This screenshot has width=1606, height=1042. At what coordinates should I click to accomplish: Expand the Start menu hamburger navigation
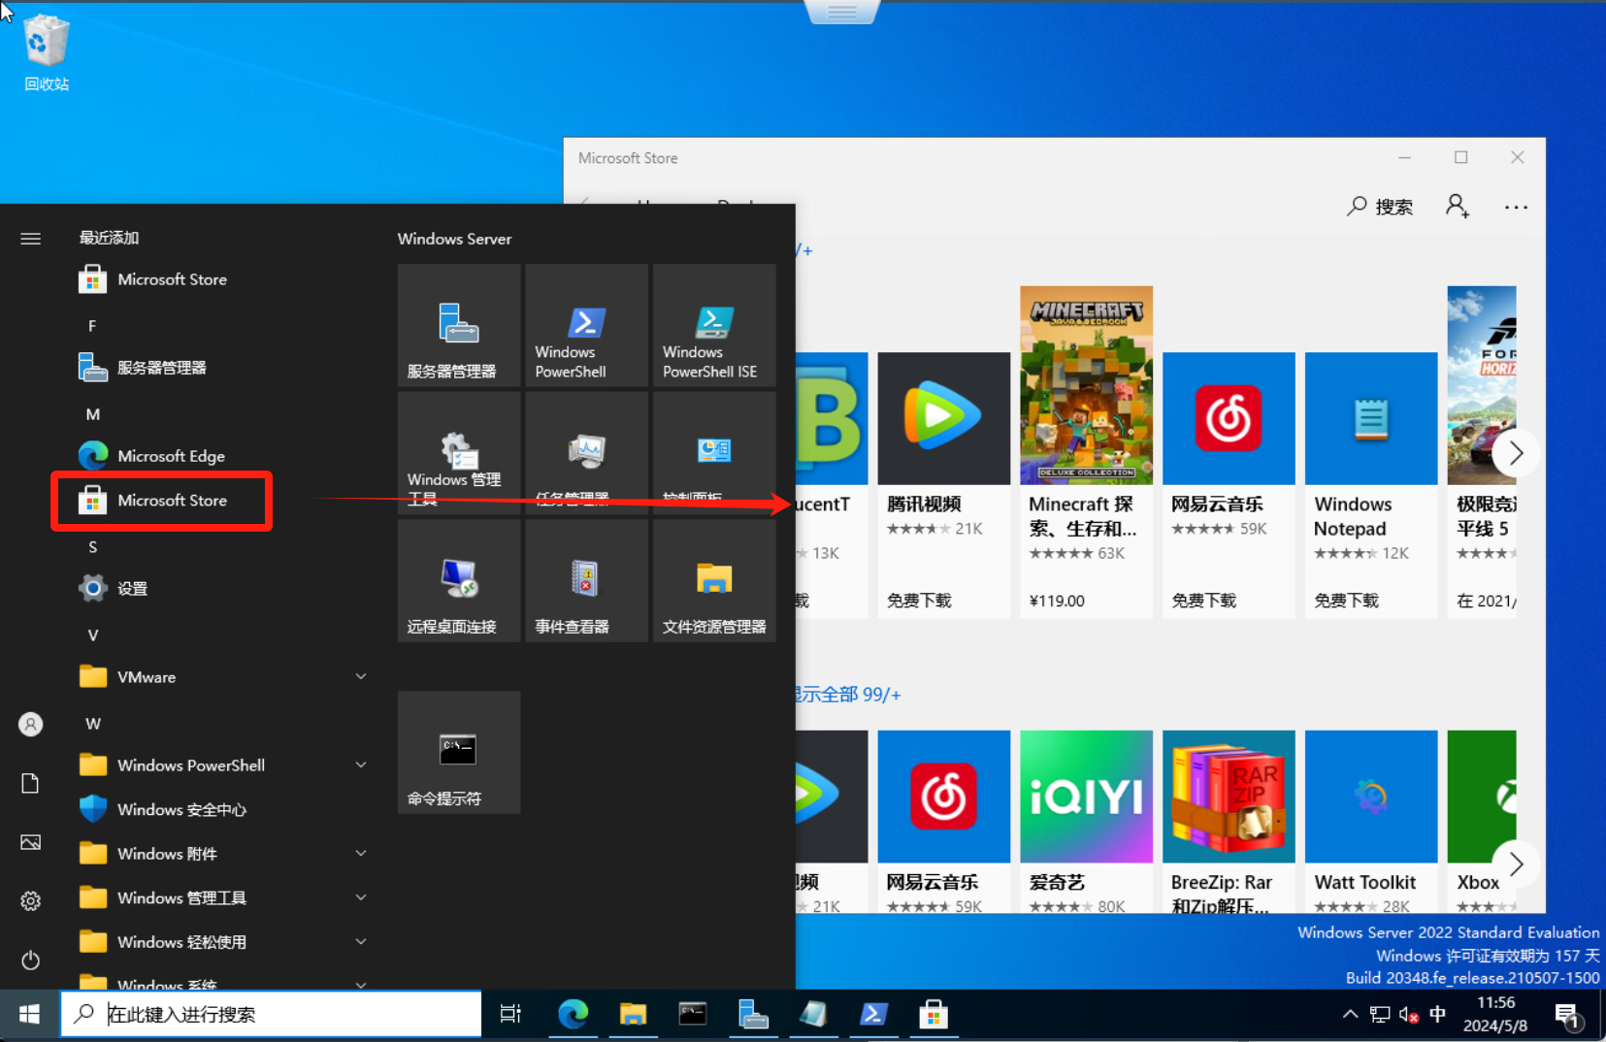[x=30, y=239]
